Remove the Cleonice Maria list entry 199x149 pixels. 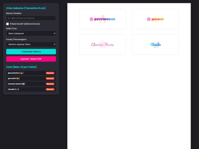coord(50,84)
